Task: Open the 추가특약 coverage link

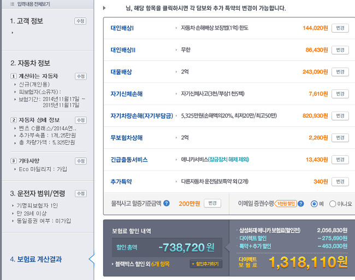Action: pos(121,181)
